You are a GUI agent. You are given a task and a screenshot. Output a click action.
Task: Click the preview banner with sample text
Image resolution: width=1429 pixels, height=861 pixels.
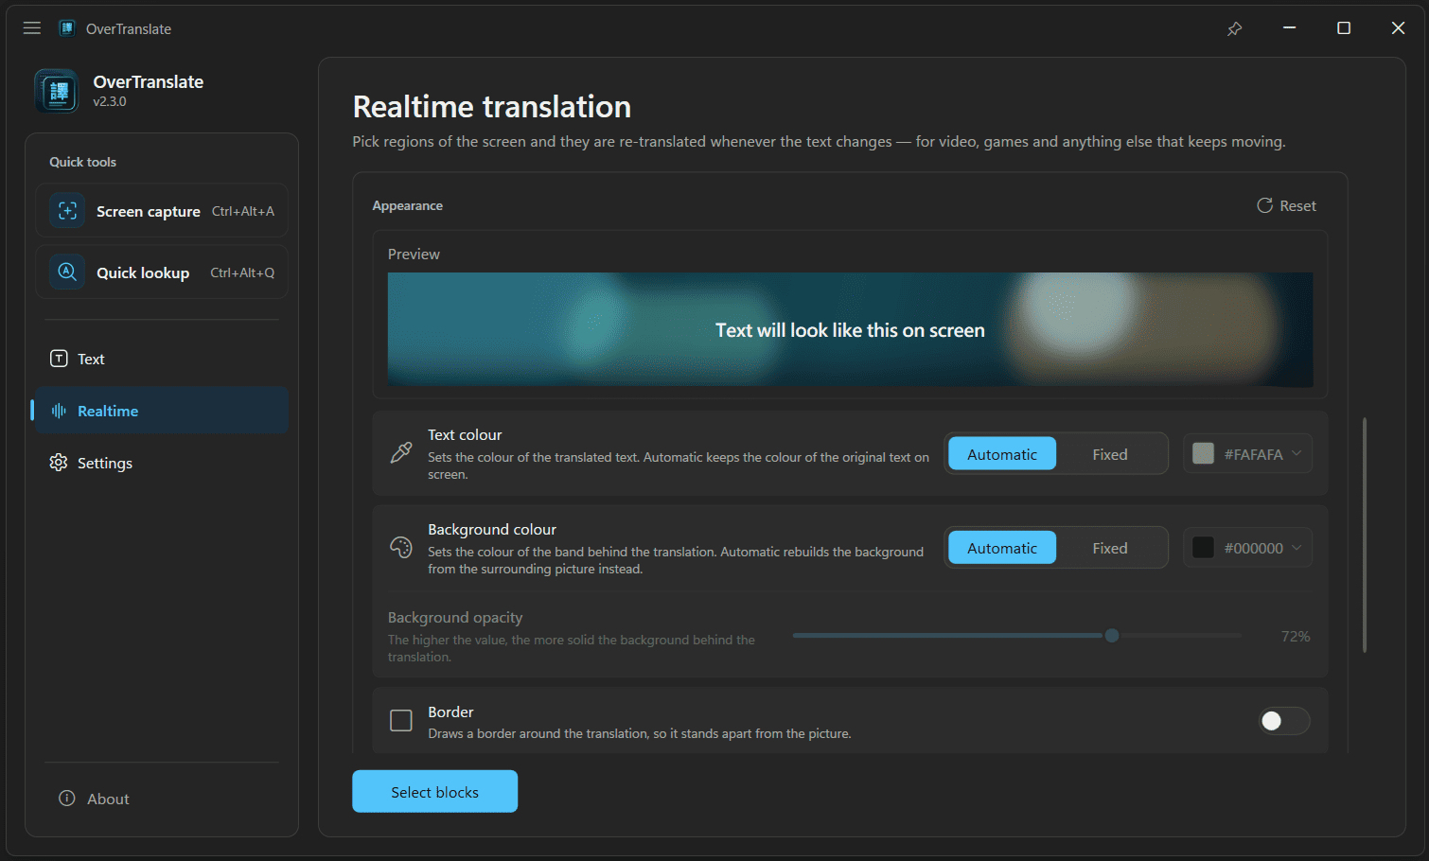tap(850, 329)
